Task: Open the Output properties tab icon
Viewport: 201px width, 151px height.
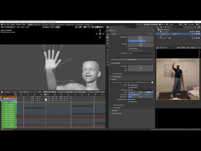Action: click(108, 37)
